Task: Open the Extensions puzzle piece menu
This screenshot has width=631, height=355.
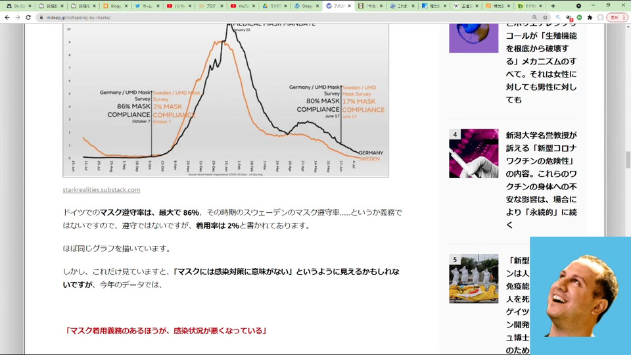Action: [x=590, y=18]
